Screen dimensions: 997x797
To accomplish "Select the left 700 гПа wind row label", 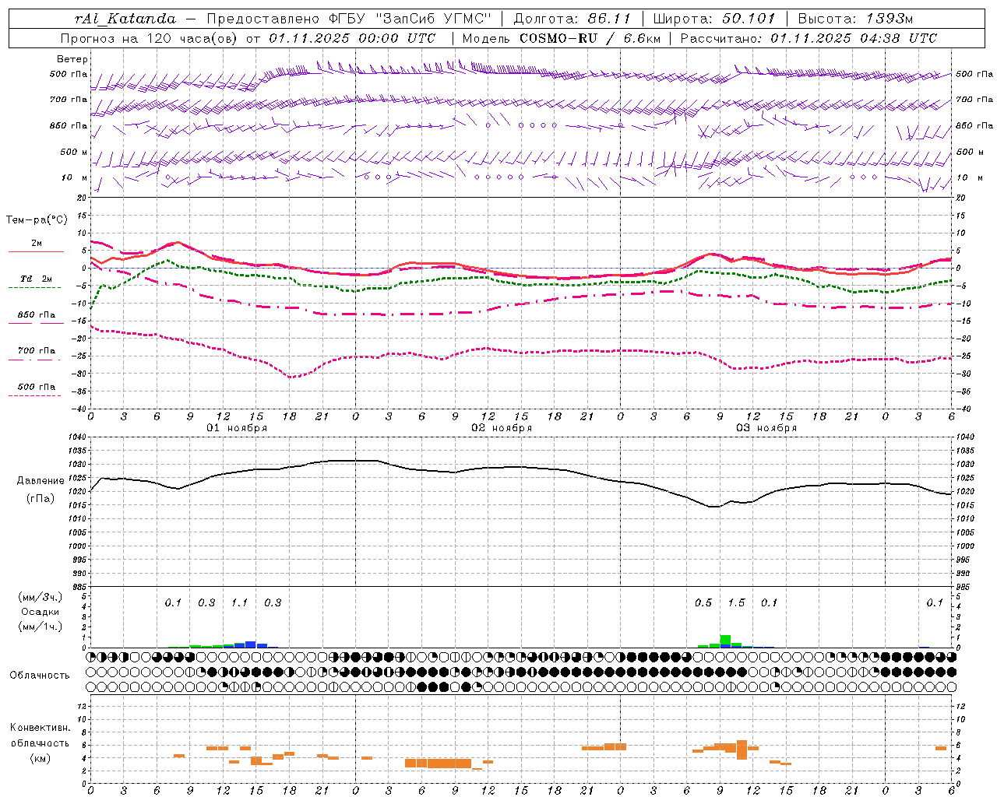I will click(69, 100).
